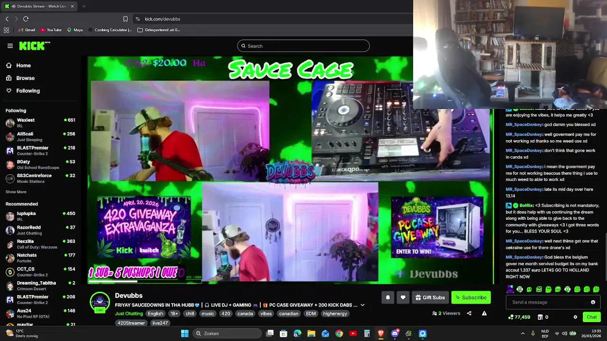This screenshot has height=341, width=607.
Task: Click the EDM tag
Action: [311, 314]
